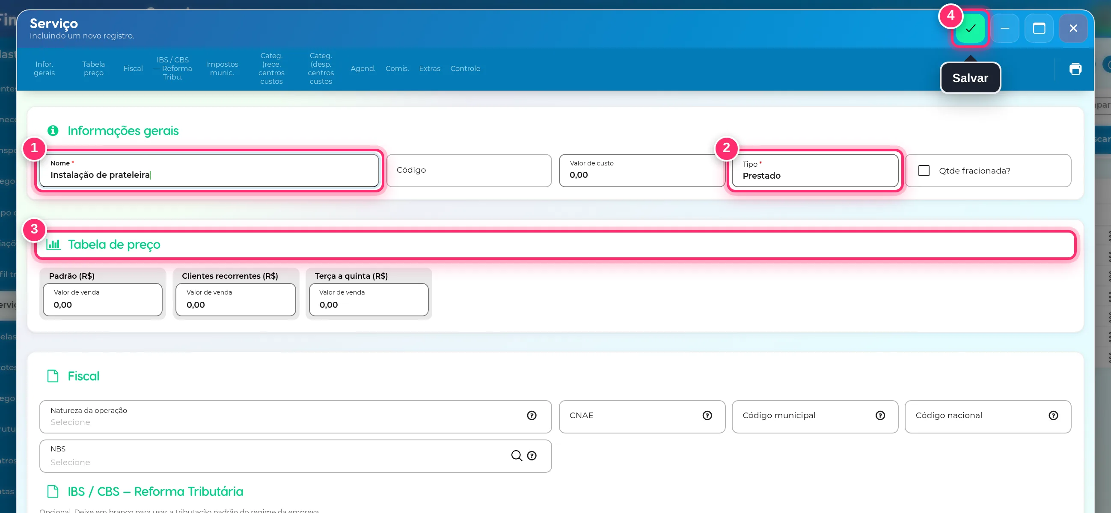Open the Natureza da operação select field

click(295, 416)
